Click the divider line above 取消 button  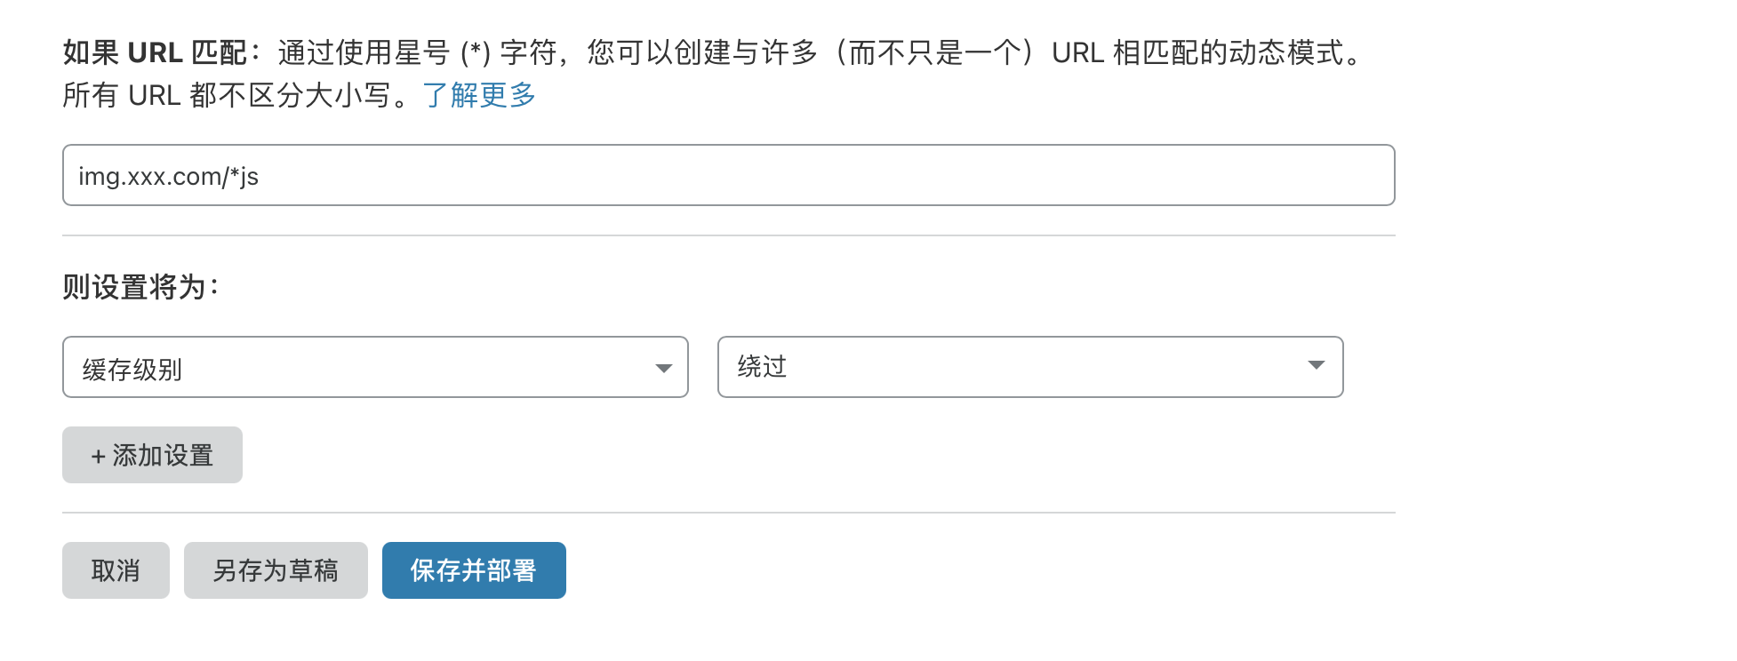[x=727, y=513]
